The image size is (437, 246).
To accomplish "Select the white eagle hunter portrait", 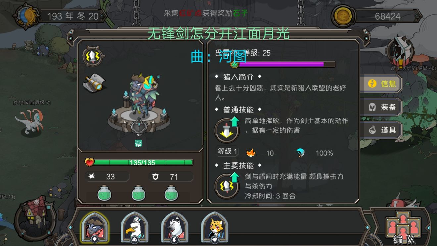I will (x=134, y=228).
